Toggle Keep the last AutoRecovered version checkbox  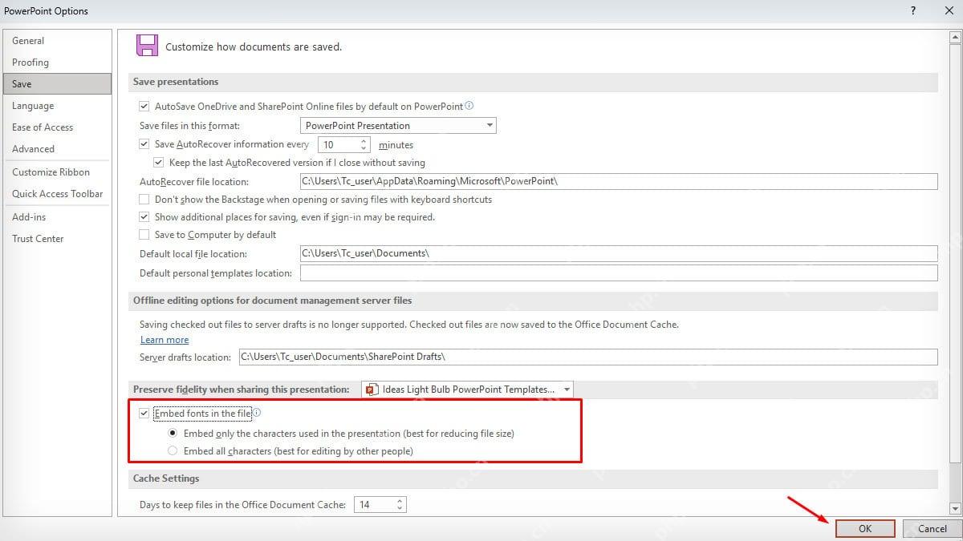coord(159,163)
